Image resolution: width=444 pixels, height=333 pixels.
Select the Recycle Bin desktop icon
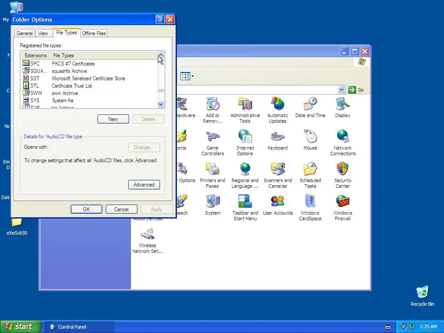coord(422,296)
